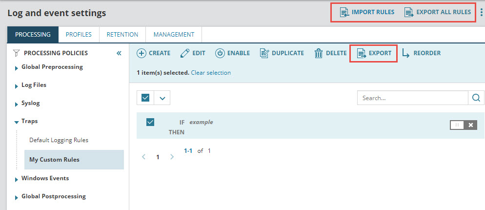Uncheck the example rule checkbox
Viewport: 485px width, 210px height.
click(150, 122)
